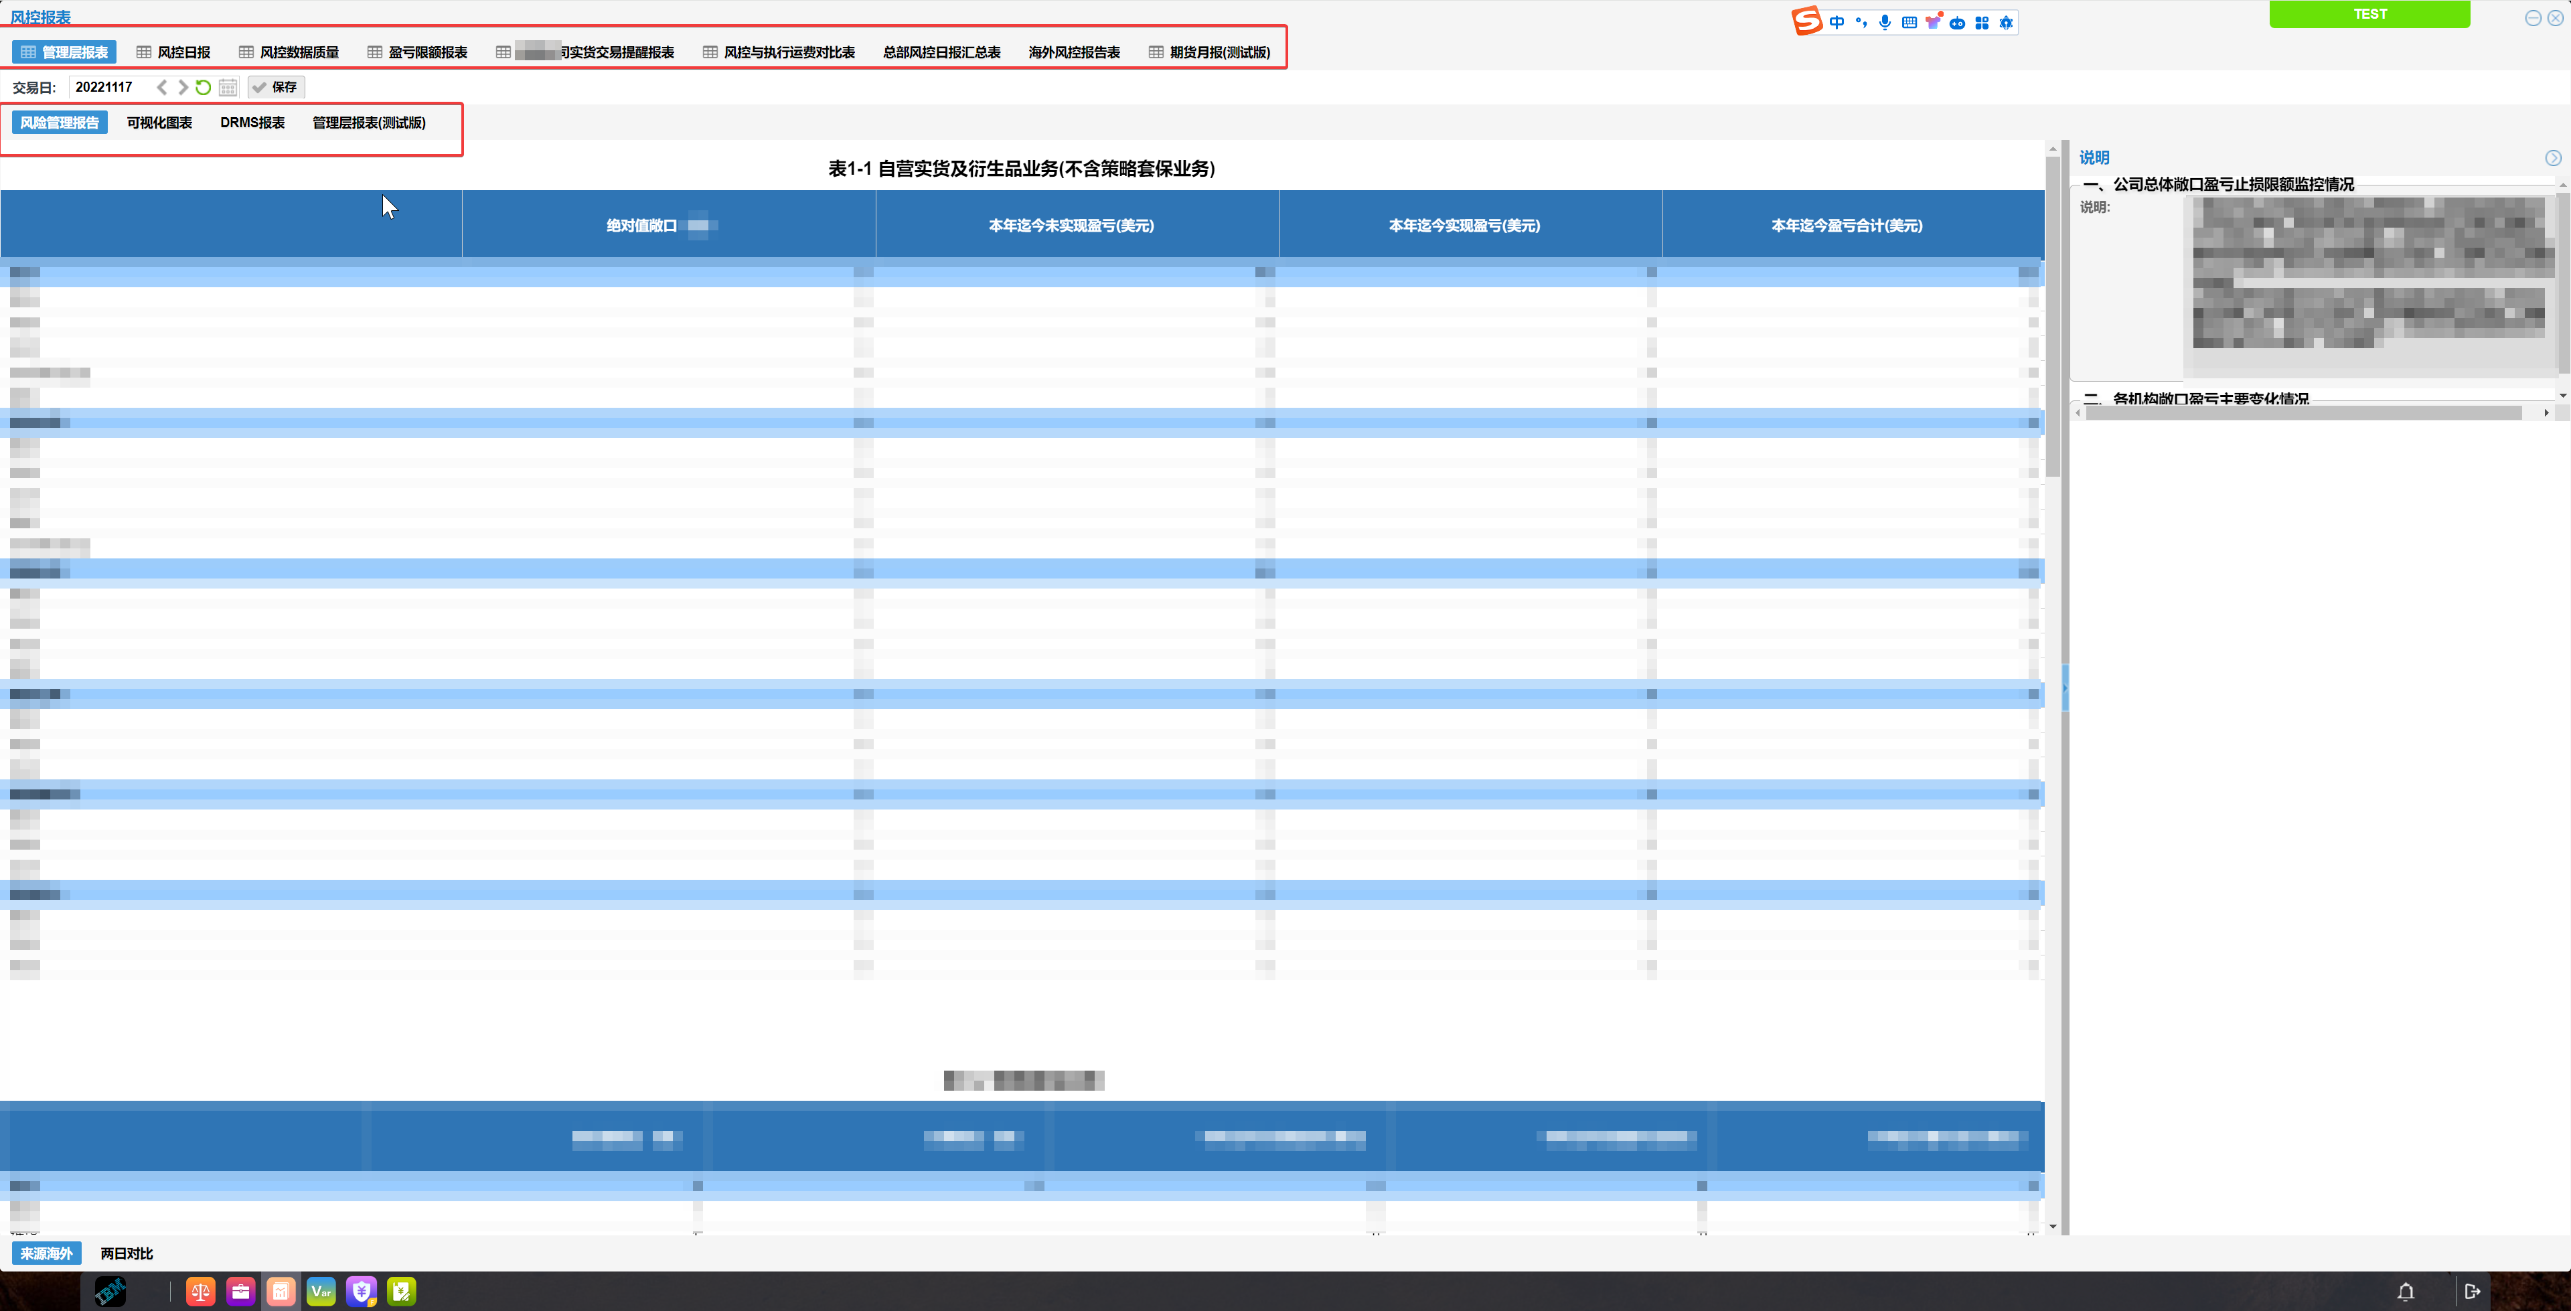Screen dimensions: 2571x1311
Task: Click the logout exit icon
Action: coord(2473,1292)
